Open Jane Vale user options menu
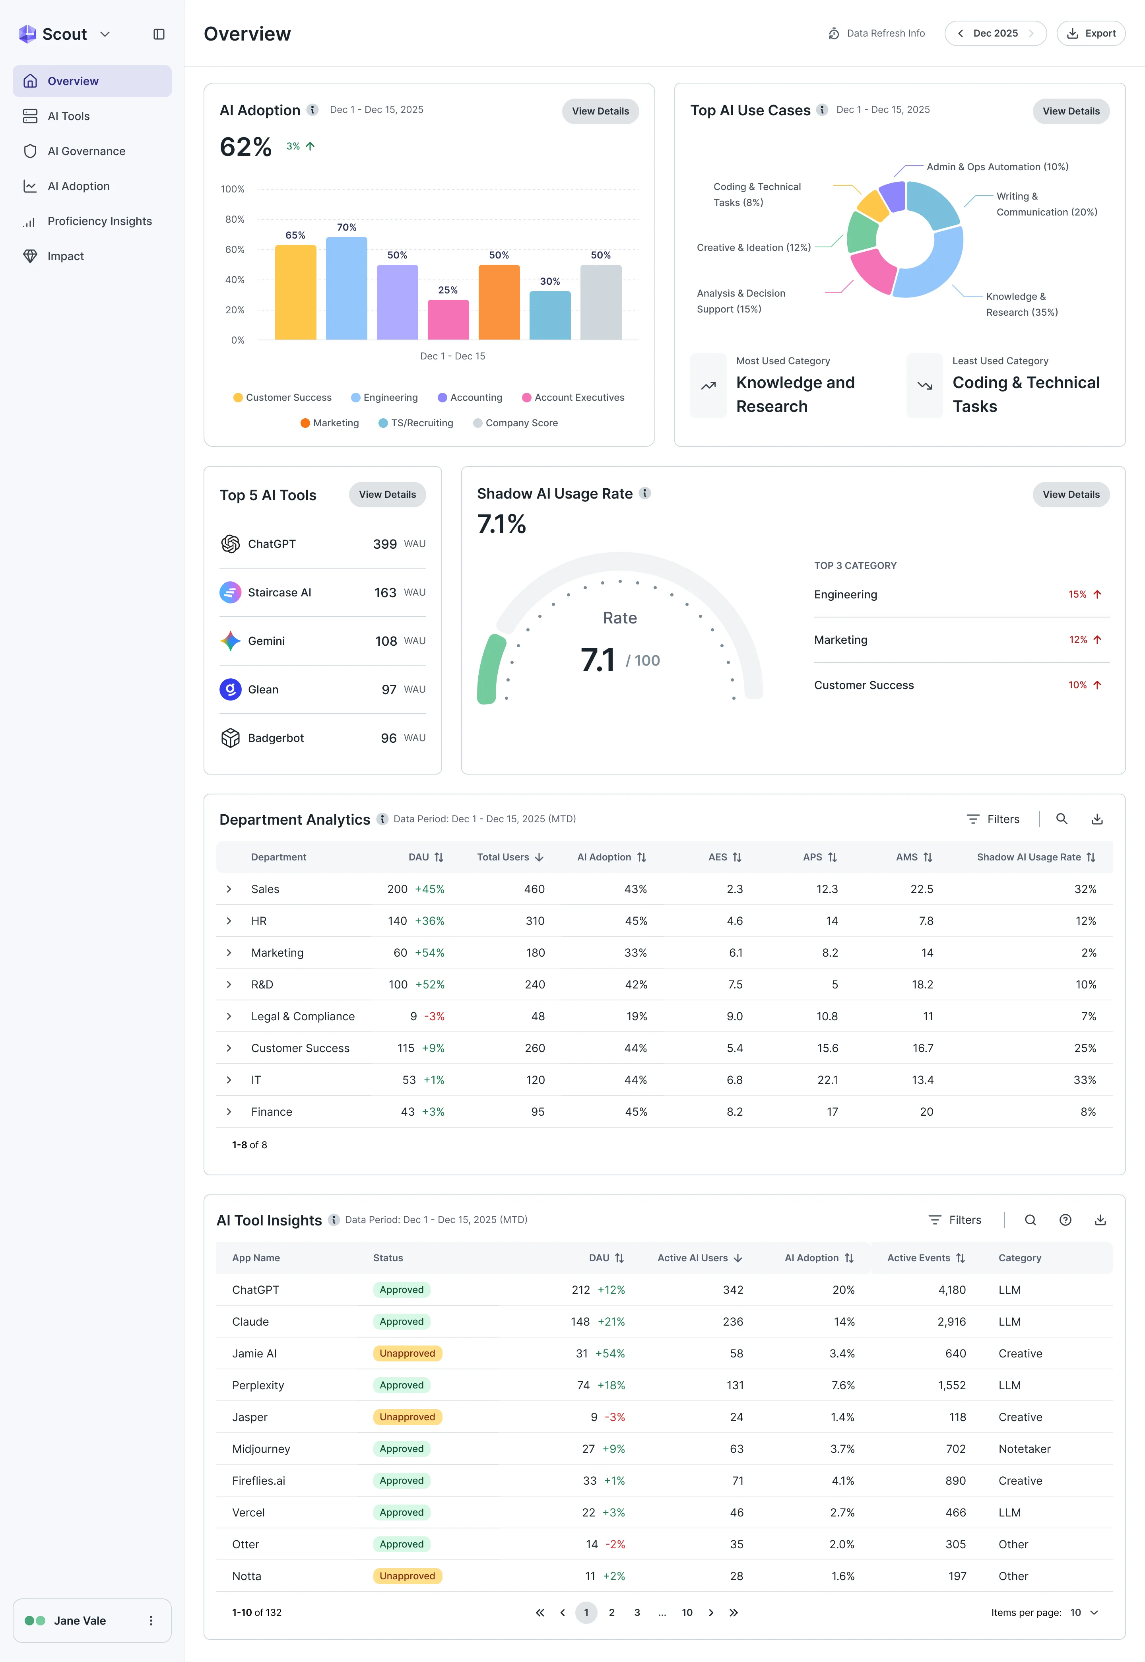The width and height of the screenshot is (1145, 1662). (151, 1620)
